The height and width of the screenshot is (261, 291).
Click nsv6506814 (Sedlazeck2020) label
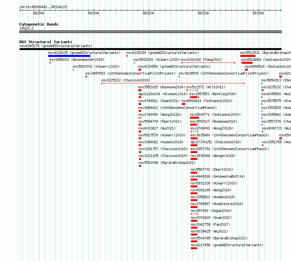click(x=207, y=101)
